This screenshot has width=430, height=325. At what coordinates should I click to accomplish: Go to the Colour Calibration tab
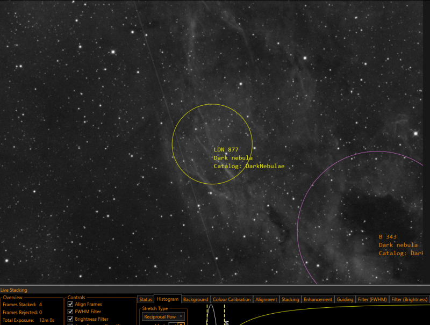coord(232,299)
